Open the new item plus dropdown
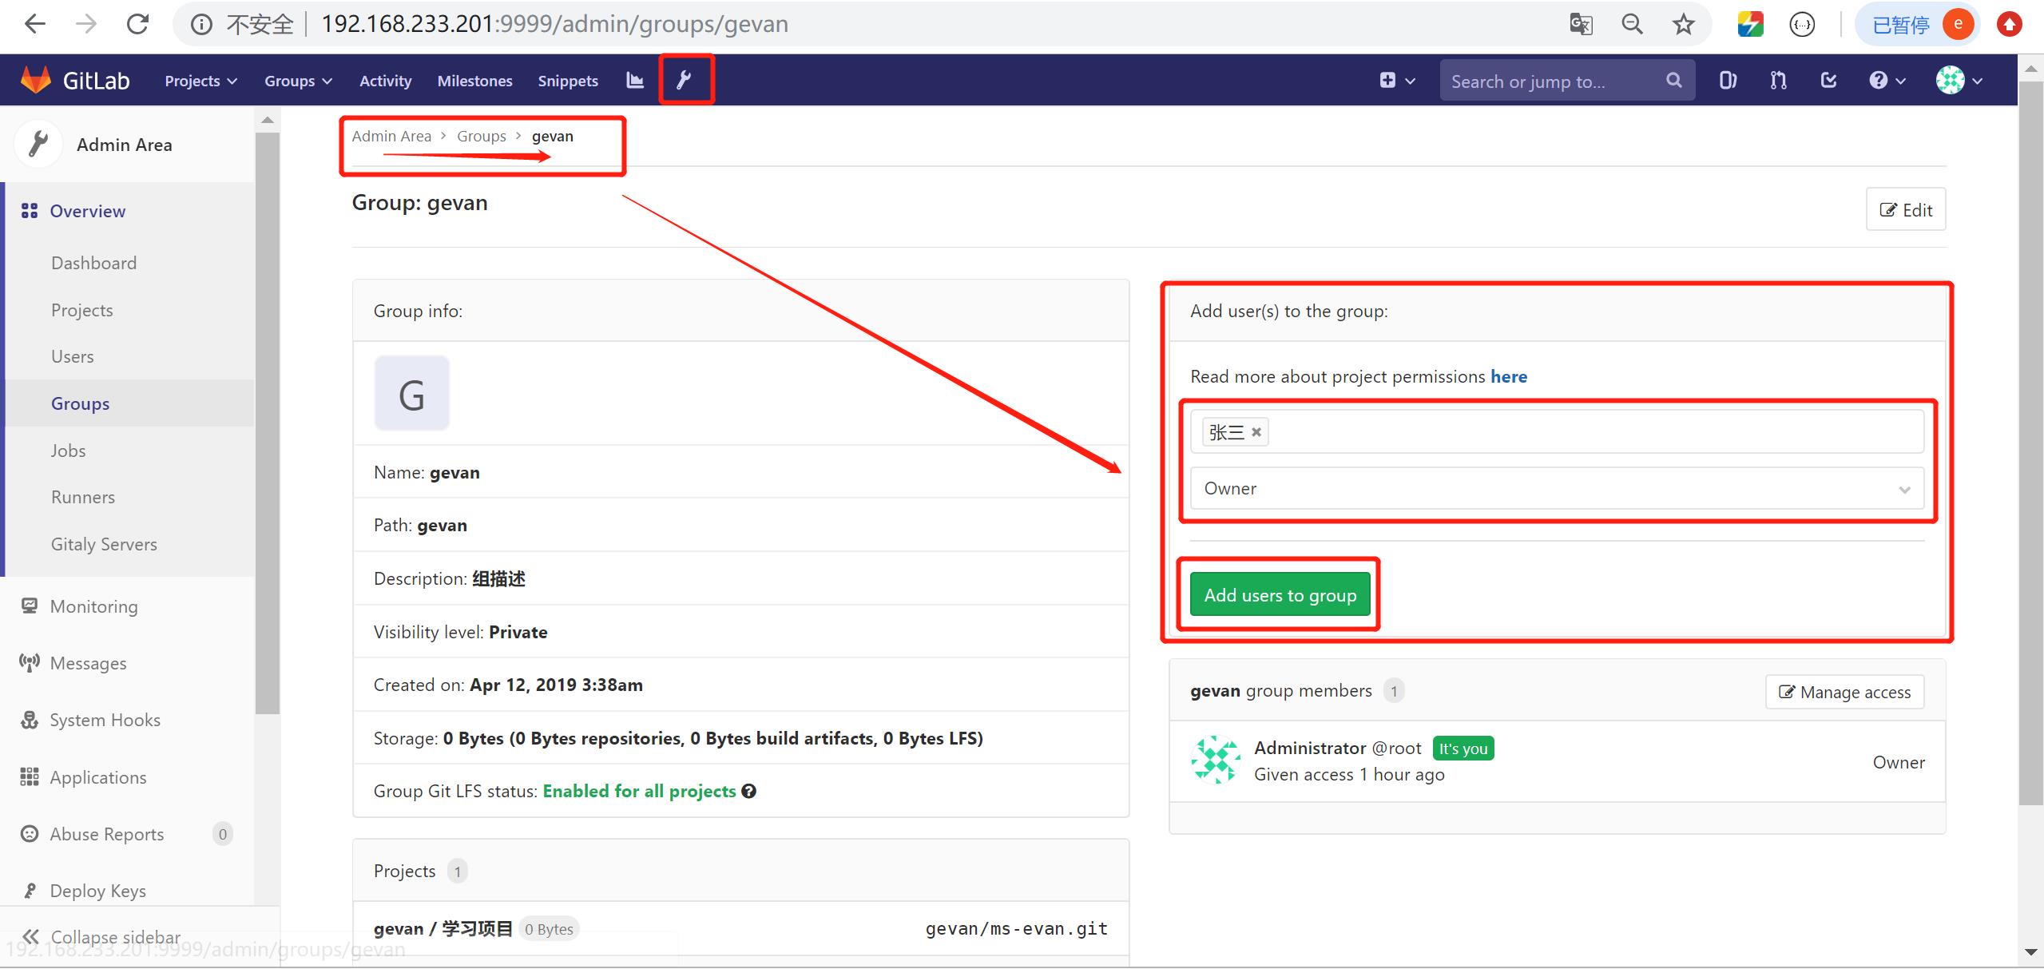The image size is (2044, 969). (1396, 80)
